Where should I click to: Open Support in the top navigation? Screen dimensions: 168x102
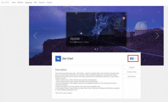click(49, 2)
